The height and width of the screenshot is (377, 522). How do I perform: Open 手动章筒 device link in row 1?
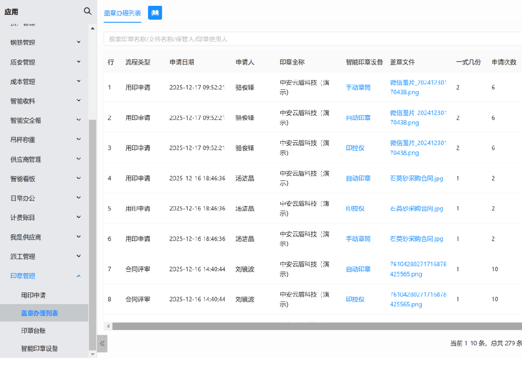click(358, 87)
